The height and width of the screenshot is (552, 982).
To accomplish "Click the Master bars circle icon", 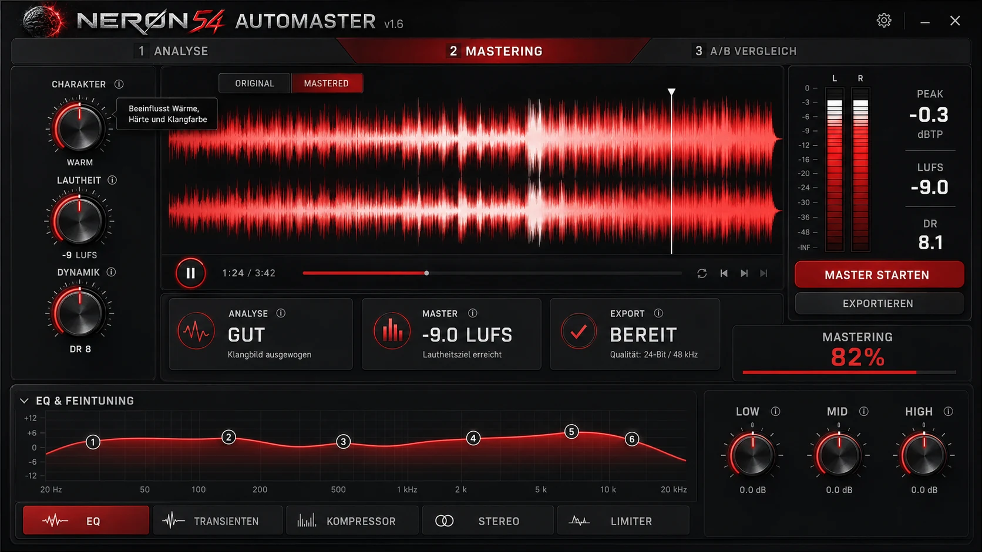I will click(392, 332).
